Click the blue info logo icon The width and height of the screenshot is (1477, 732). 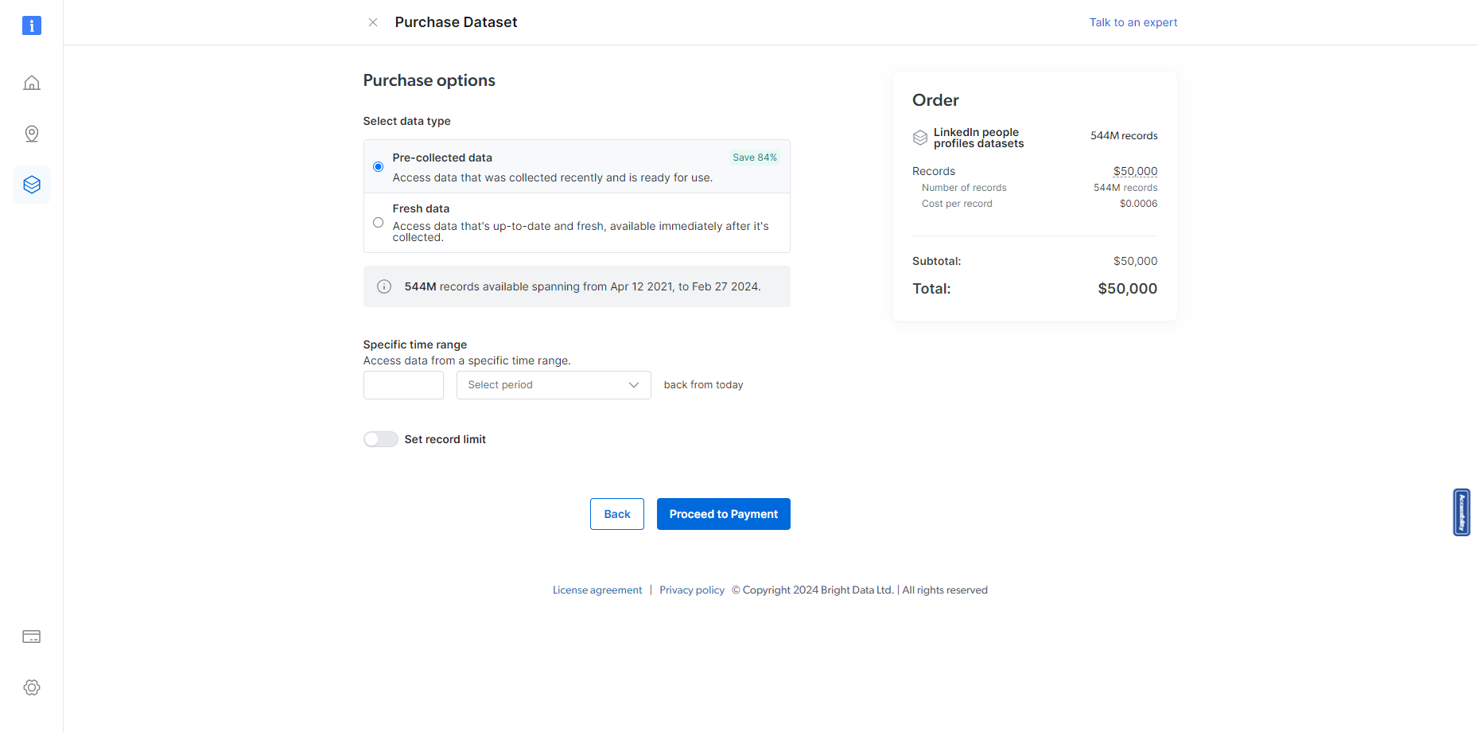click(32, 25)
